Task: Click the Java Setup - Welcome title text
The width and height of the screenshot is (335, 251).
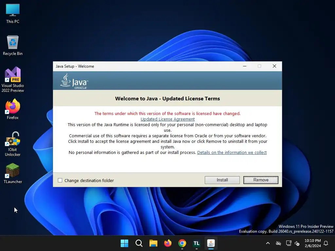Action: point(75,66)
